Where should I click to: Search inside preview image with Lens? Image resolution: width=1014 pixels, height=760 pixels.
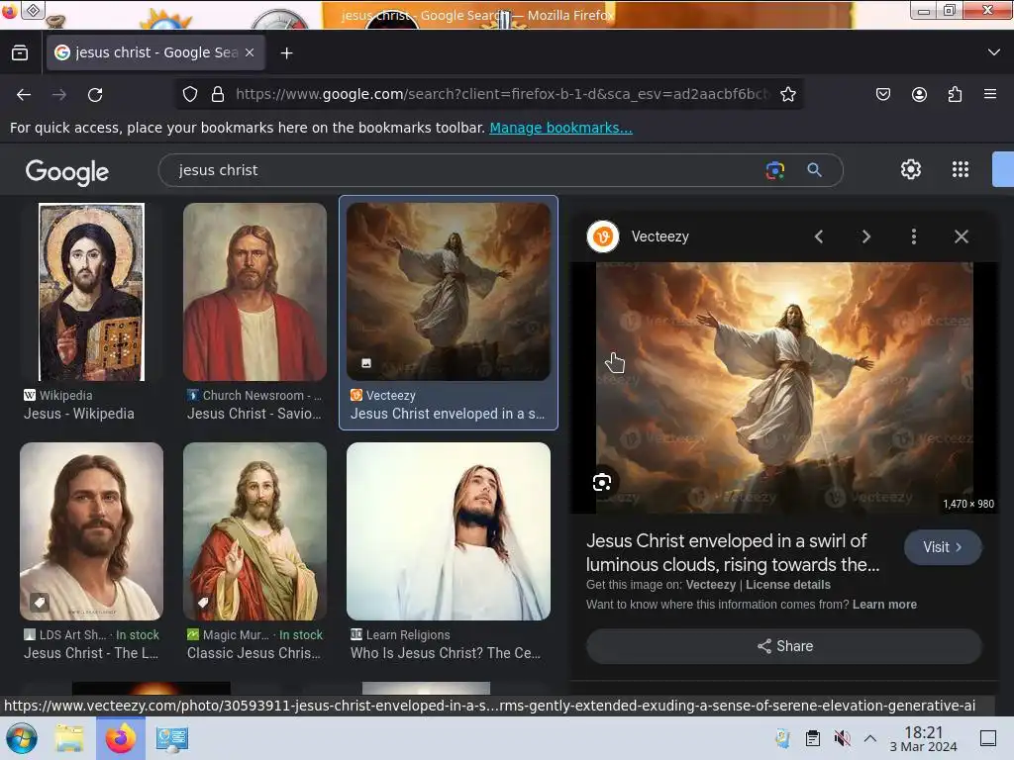pos(601,482)
